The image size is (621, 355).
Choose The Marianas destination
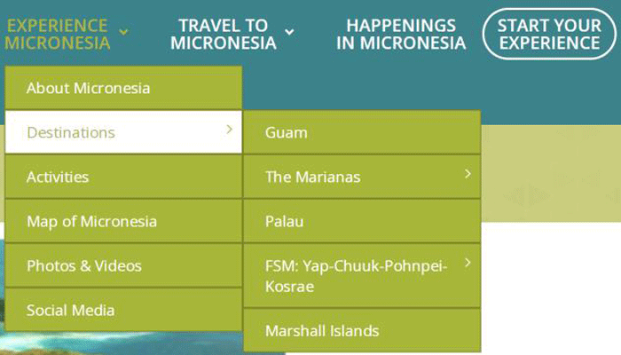[x=362, y=177]
